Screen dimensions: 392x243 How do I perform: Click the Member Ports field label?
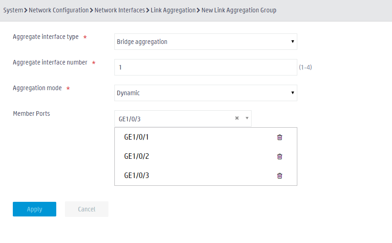point(32,113)
